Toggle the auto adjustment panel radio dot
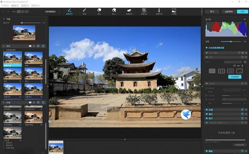The image size is (249, 154). point(207,48)
